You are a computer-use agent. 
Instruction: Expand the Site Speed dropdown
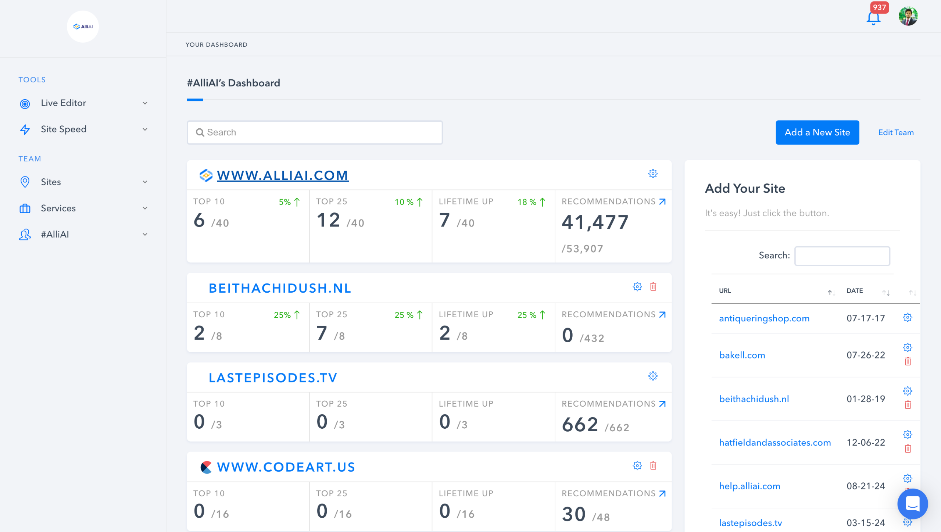pos(145,129)
